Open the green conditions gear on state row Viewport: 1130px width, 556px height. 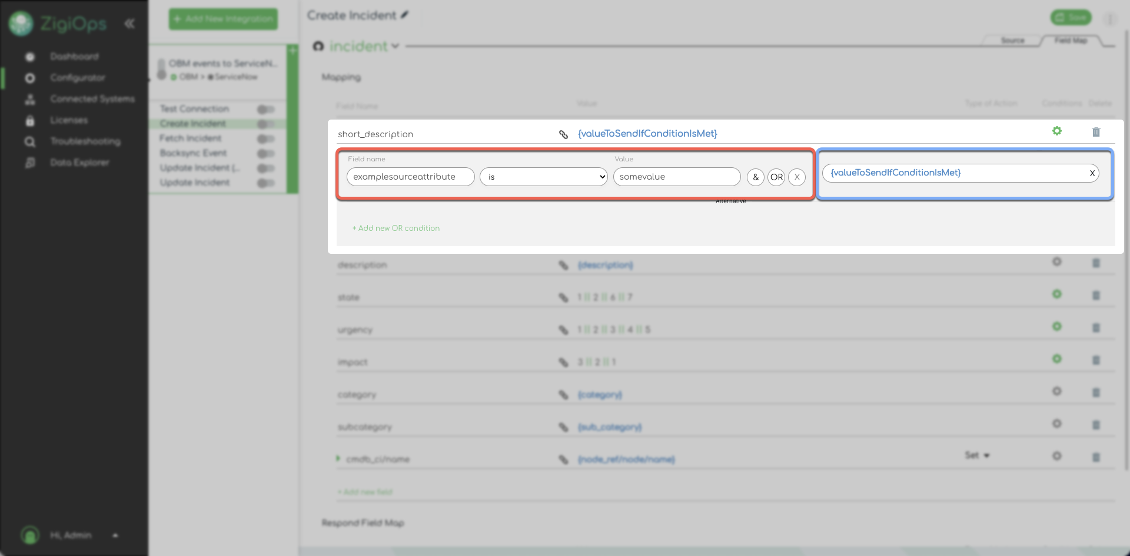click(1056, 294)
